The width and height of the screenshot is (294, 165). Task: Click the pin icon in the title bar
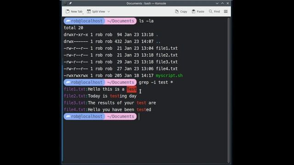[x=70, y=3]
